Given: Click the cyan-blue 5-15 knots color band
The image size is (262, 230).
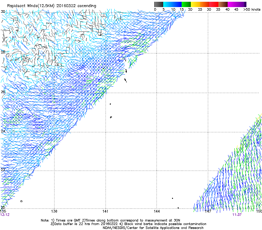Looking at the screenshot, I should pyautogui.click(x=172, y=4).
